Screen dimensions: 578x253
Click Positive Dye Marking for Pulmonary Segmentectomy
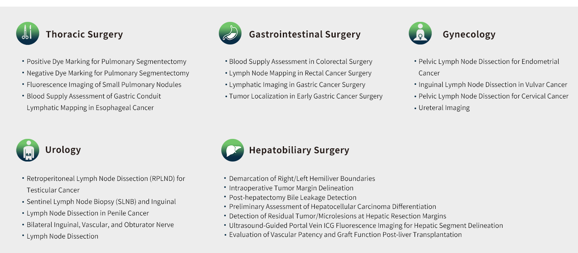click(x=107, y=61)
